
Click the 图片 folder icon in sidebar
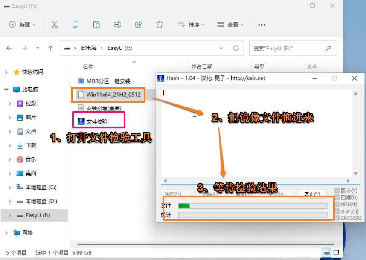coord(20,117)
